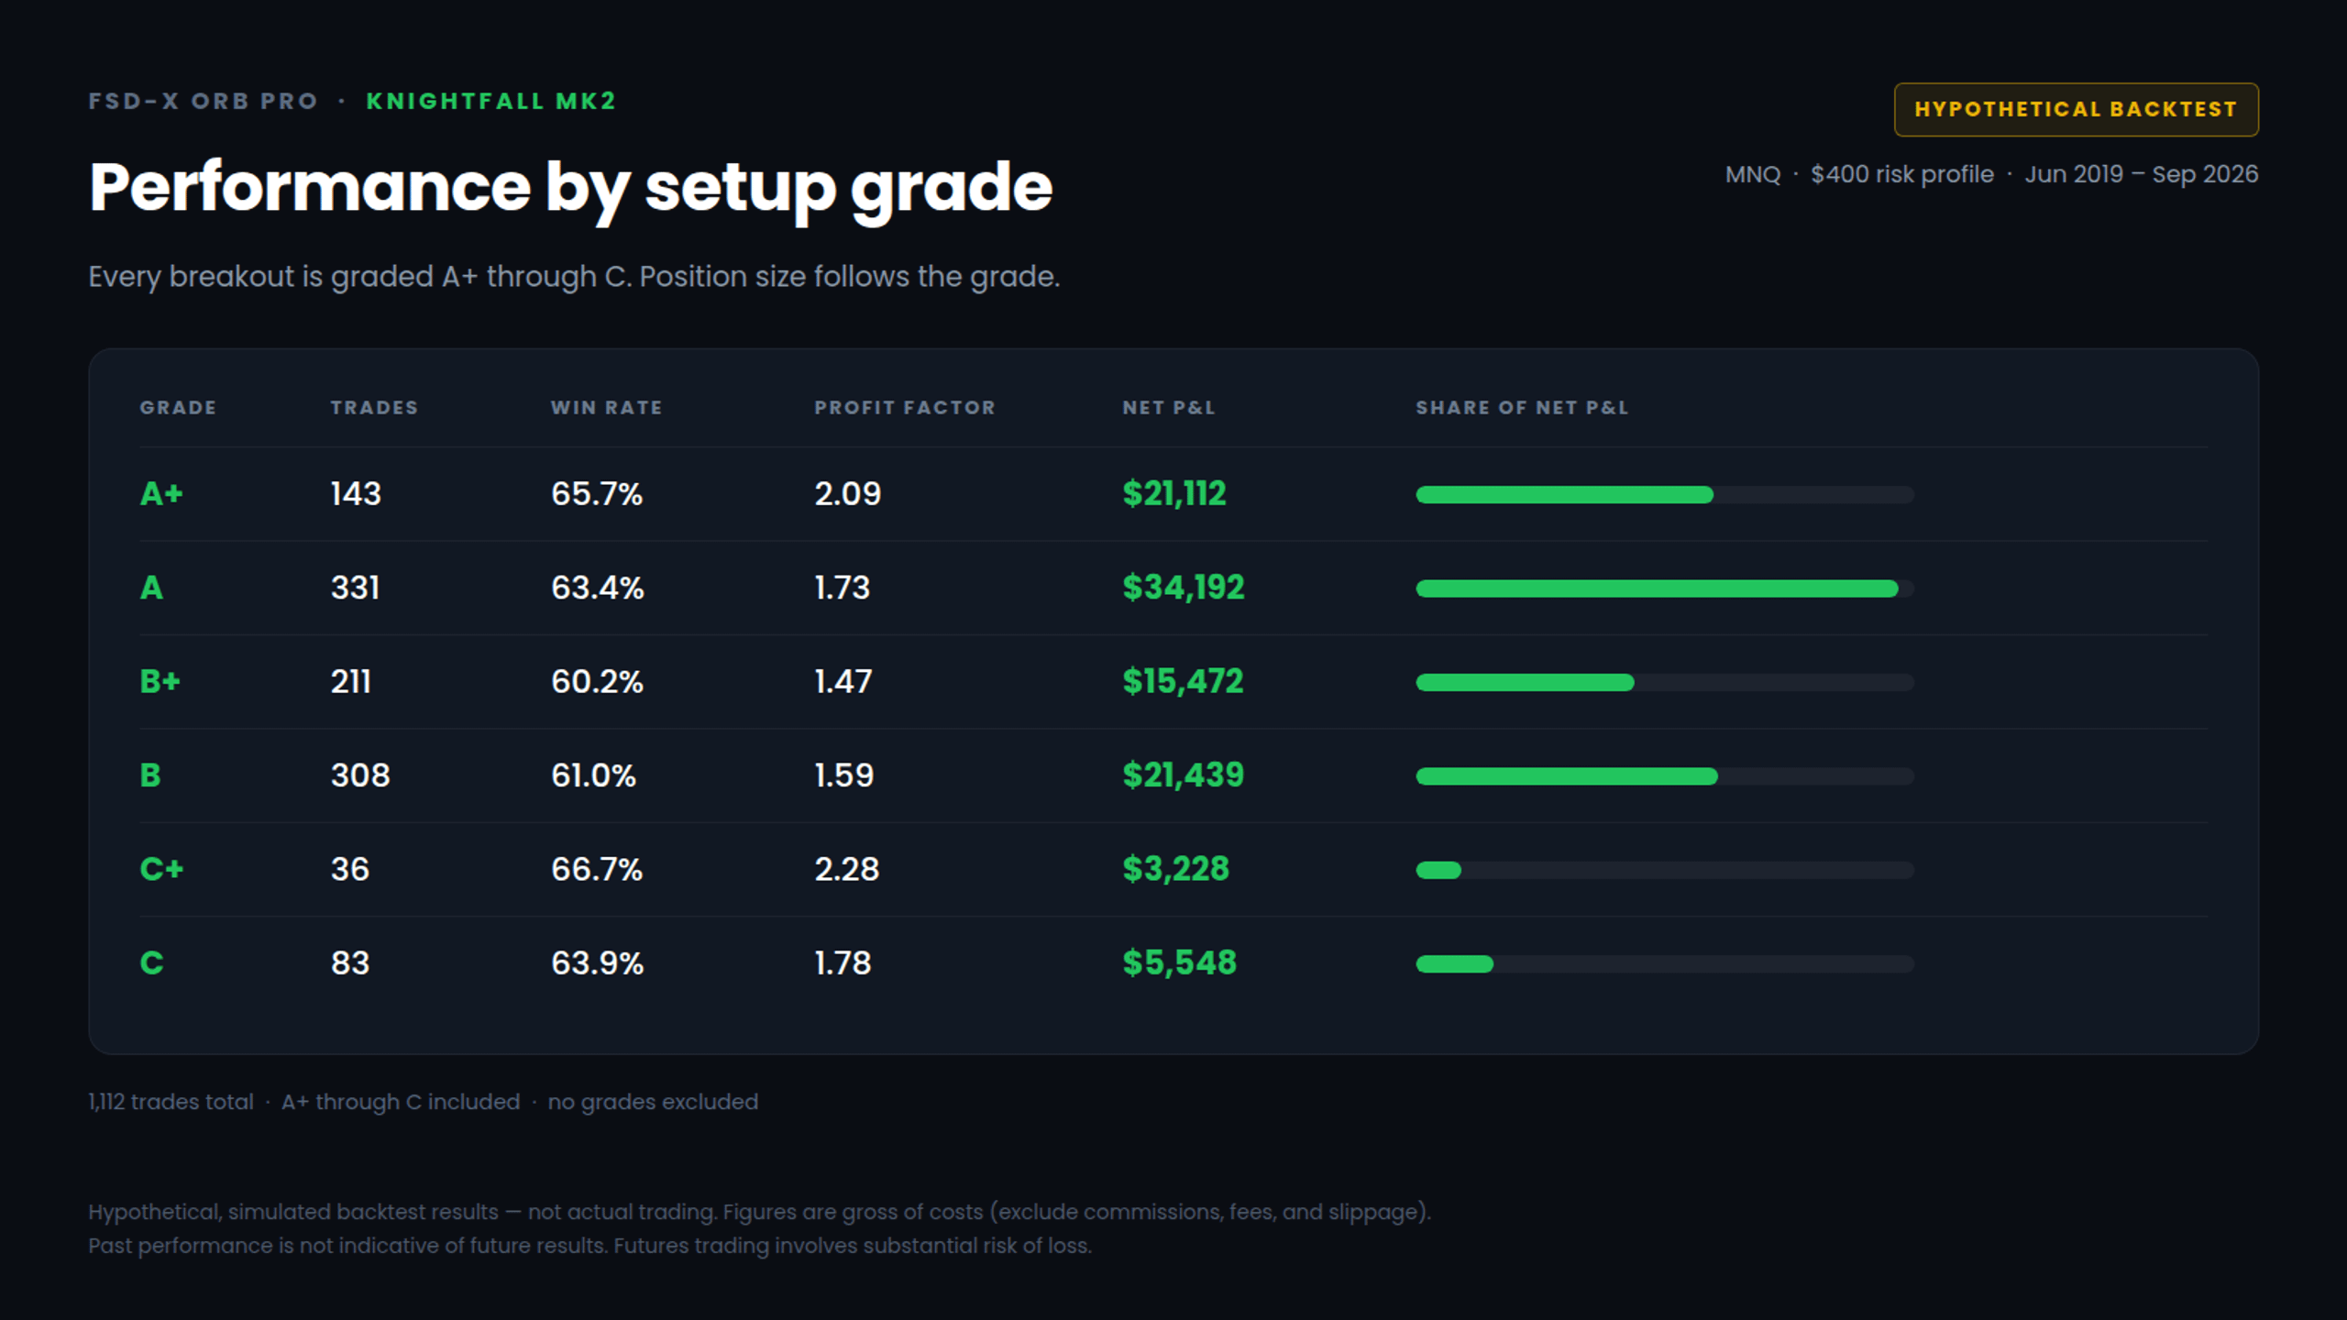Sort by the Trades column header
The width and height of the screenshot is (2347, 1320).
374,408
